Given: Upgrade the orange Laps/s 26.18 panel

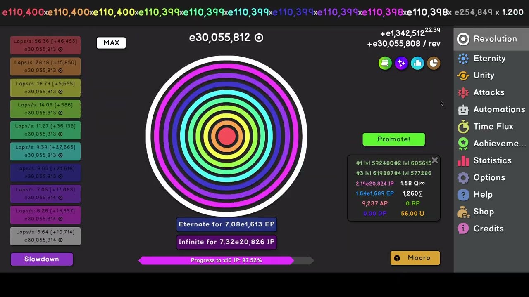Looking at the screenshot, I should (x=45, y=66).
